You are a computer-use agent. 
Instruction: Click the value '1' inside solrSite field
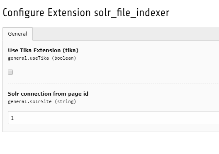[12, 118]
